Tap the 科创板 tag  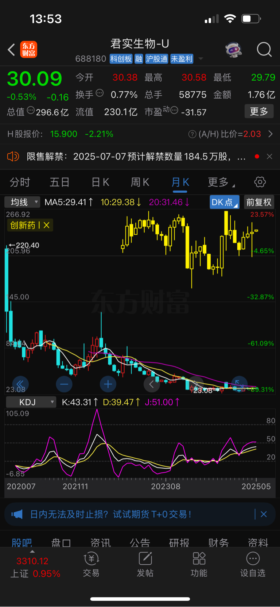coord(121,59)
